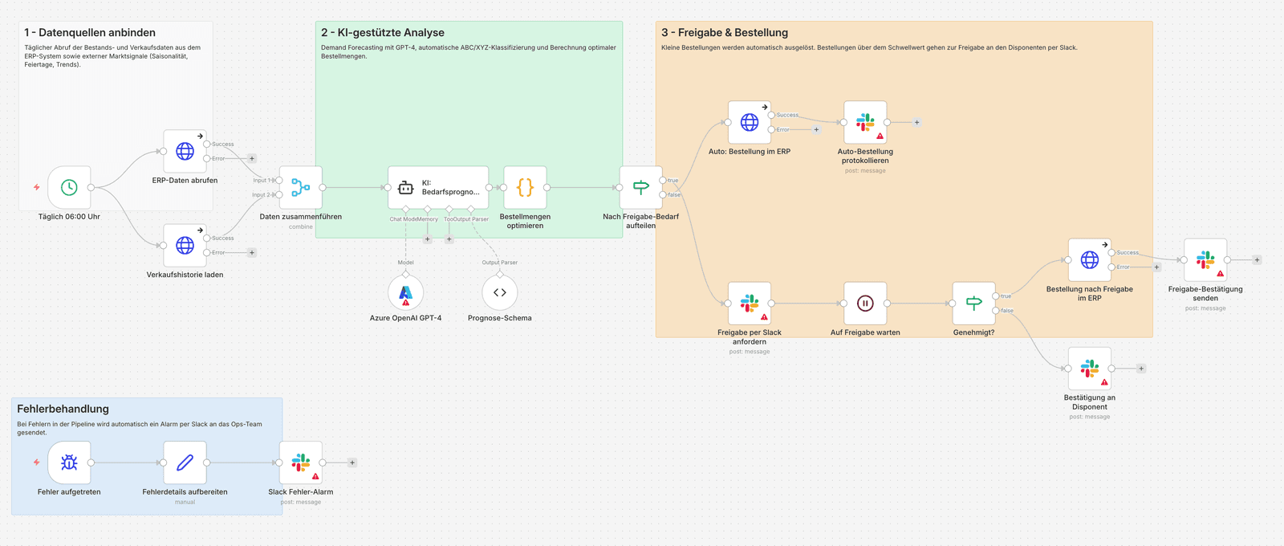Click plus after Auto-Bestellung protokollieren node

[916, 122]
